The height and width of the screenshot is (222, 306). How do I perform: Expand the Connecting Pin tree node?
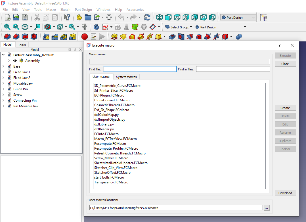tap(3, 100)
